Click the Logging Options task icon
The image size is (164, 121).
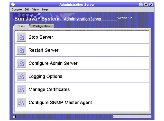point(21,76)
